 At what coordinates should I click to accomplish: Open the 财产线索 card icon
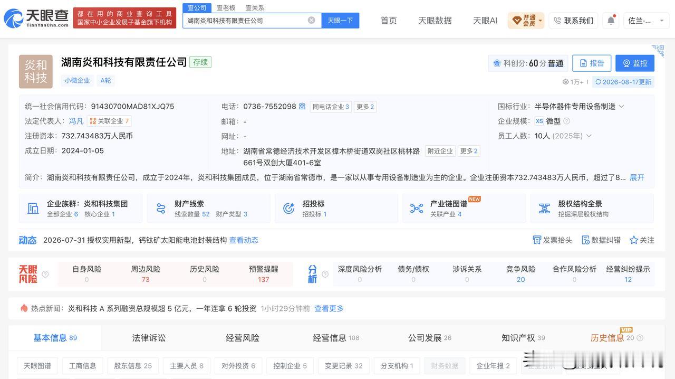[161, 209]
